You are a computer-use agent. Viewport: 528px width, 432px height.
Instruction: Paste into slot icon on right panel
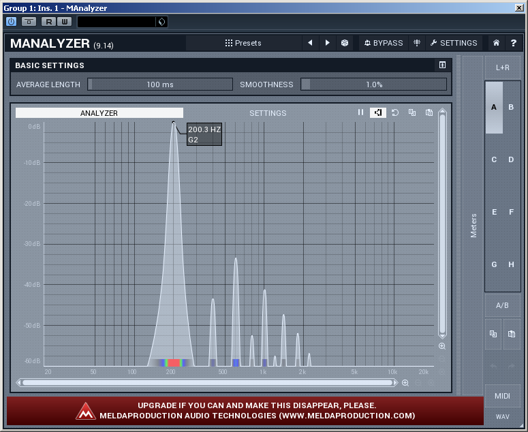pyautogui.click(x=512, y=334)
